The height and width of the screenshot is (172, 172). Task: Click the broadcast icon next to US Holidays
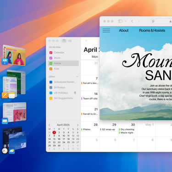[75, 93]
